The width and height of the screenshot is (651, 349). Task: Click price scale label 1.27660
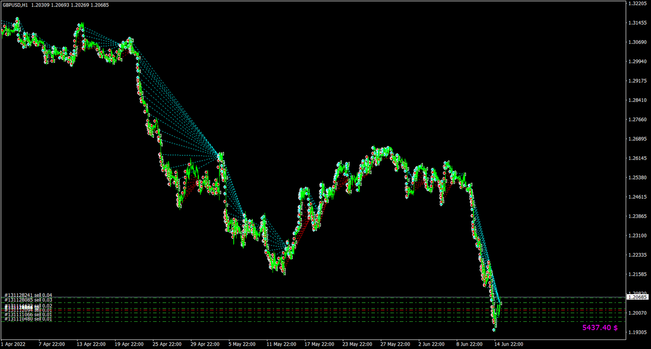637,120
